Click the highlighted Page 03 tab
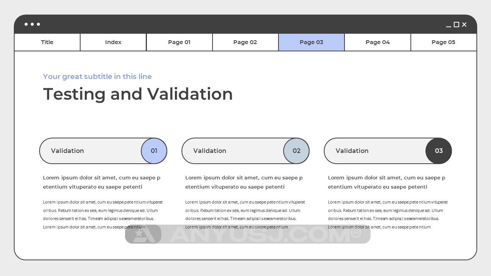 click(x=311, y=42)
